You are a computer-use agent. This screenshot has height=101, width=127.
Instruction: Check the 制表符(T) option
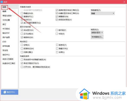(57, 45)
